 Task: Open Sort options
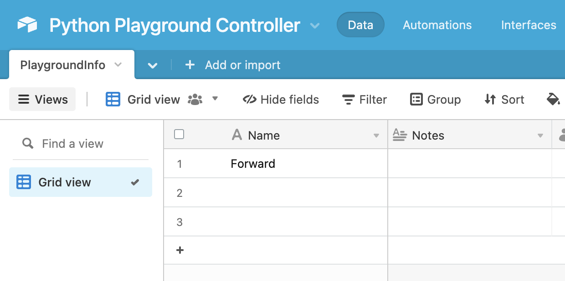click(x=504, y=99)
